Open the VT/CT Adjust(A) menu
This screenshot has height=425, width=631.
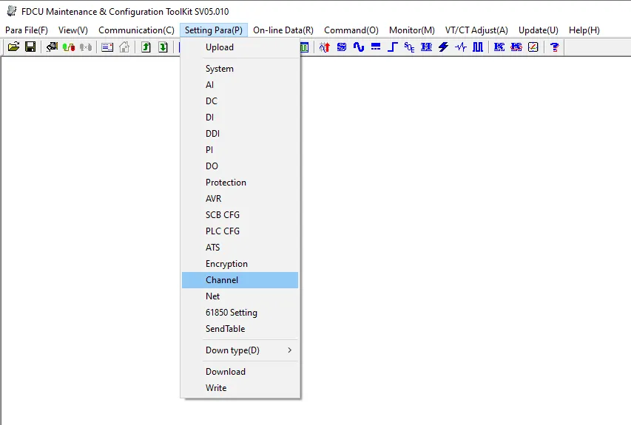pyautogui.click(x=476, y=30)
